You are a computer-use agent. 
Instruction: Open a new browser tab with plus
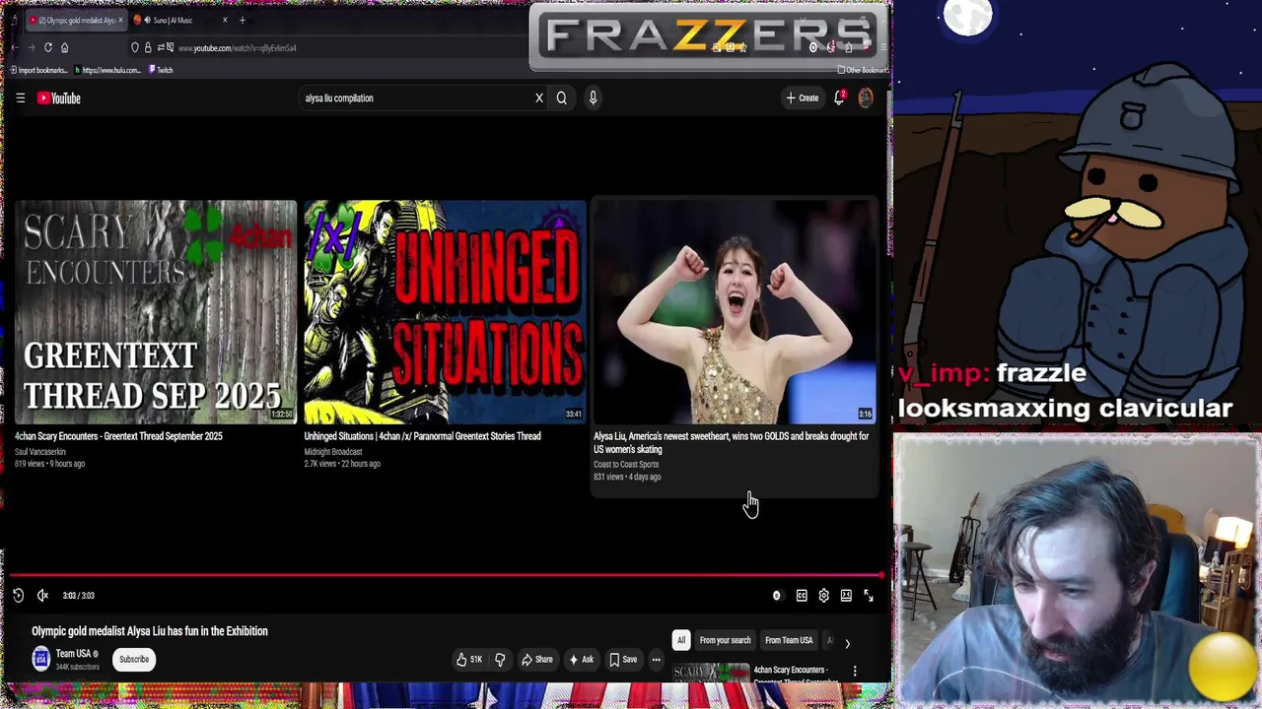coord(242,20)
